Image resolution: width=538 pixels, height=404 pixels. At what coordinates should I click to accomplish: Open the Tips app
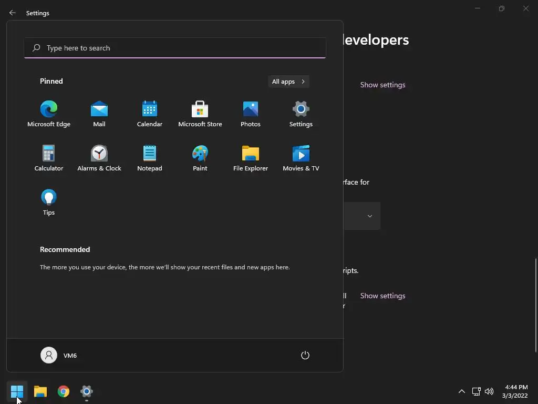point(49,203)
